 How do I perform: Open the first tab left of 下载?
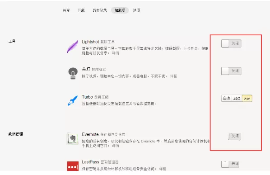pyautogui.click(x=66, y=10)
